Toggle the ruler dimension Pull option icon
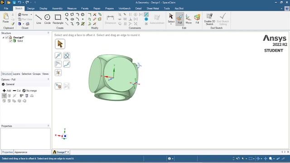 (32, 96)
